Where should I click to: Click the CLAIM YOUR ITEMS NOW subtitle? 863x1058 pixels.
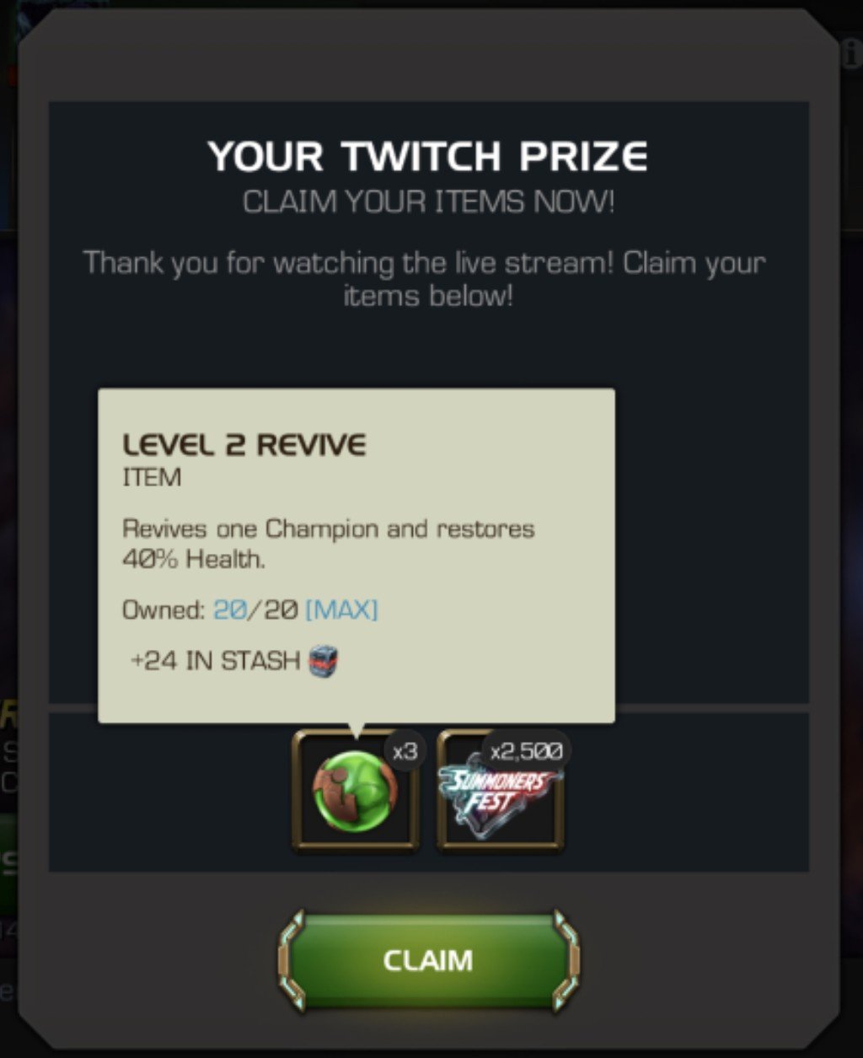[429, 202]
